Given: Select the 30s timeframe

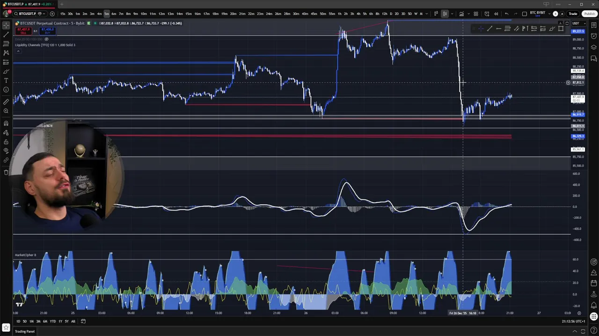Looking at the screenshot, I should point(70,14).
